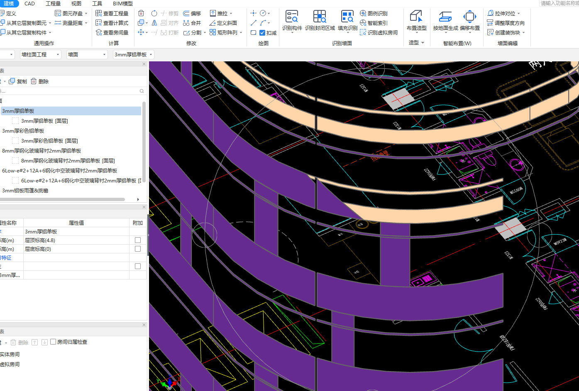Viewport: 579px width, 391px height.
Task: Expand the 创建装饰块 dropdown arrow
Action: (x=523, y=33)
